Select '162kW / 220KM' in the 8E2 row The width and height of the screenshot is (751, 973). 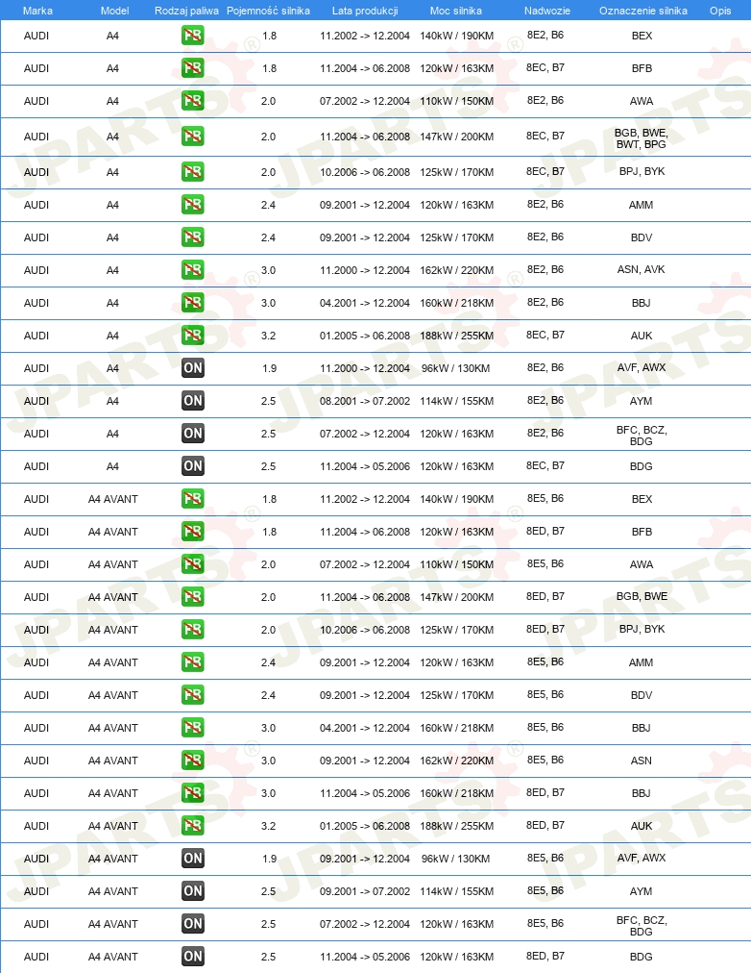457,270
